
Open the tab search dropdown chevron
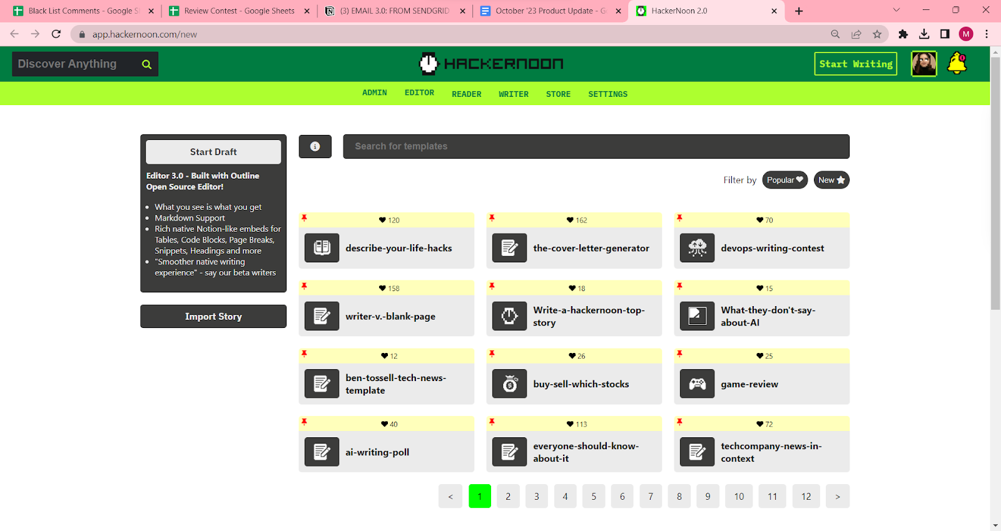pyautogui.click(x=896, y=10)
